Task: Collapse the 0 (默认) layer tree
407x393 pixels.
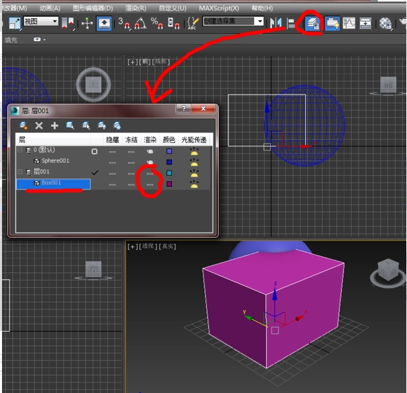Action: [x=20, y=150]
